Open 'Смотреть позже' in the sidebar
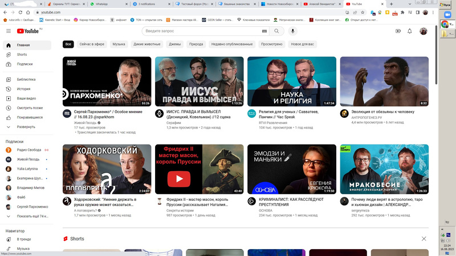 click(30, 108)
